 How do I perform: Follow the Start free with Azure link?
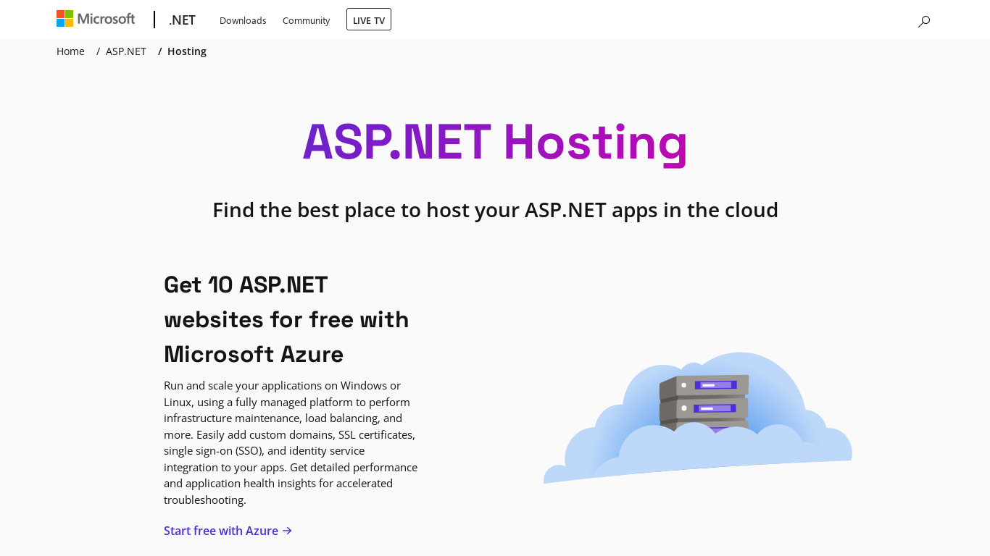point(228,531)
